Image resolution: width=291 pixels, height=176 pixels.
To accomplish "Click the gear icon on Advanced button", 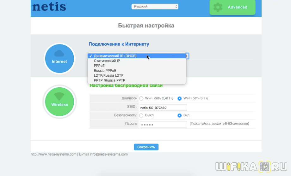I will click(218, 7).
